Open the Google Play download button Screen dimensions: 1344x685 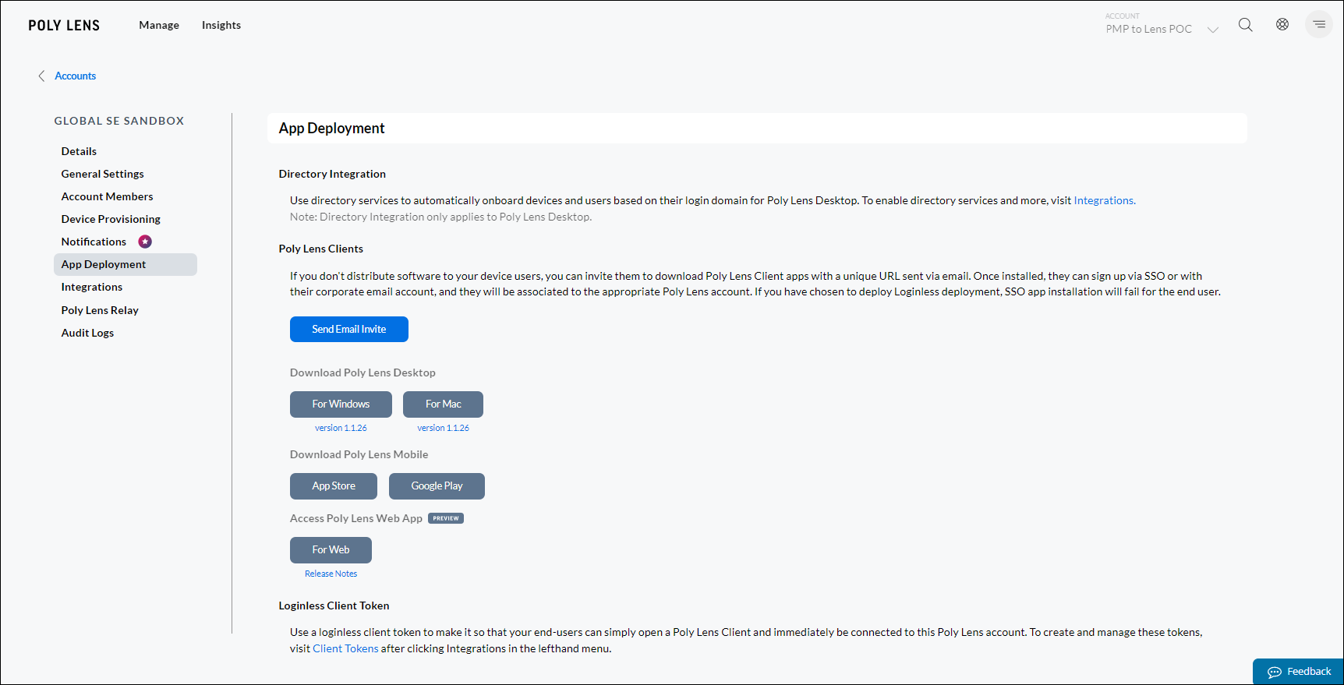tap(437, 486)
